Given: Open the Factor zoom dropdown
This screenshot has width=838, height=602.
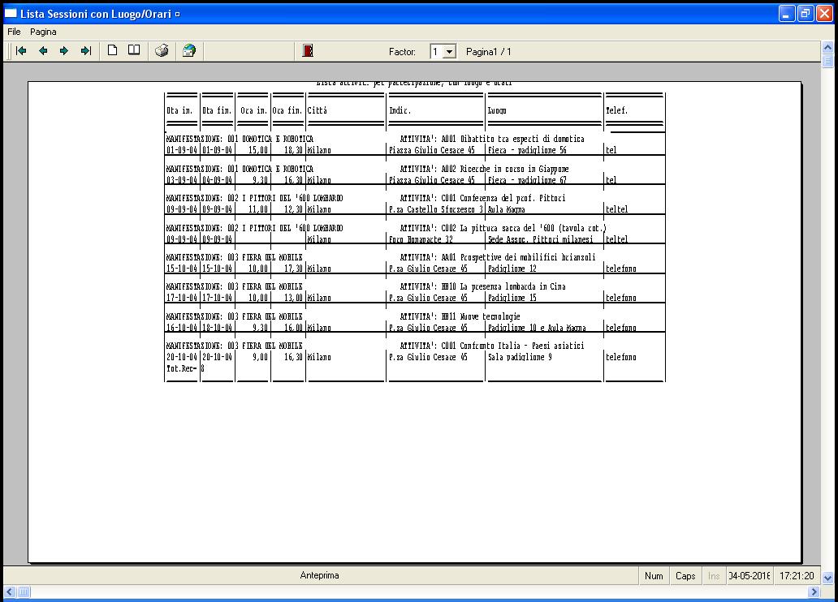Looking at the screenshot, I should click(x=450, y=52).
